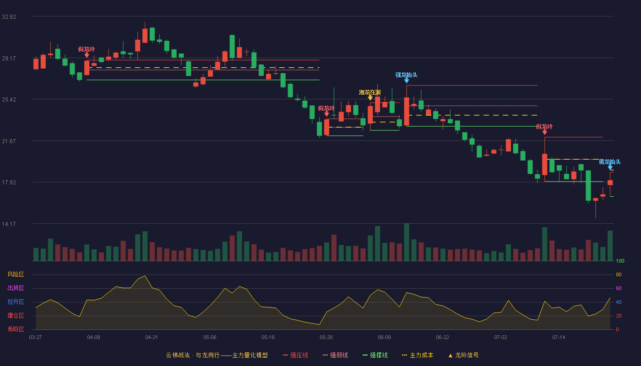Click the 龙吟信号 triangle legend icon

click(x=450, y=355)
